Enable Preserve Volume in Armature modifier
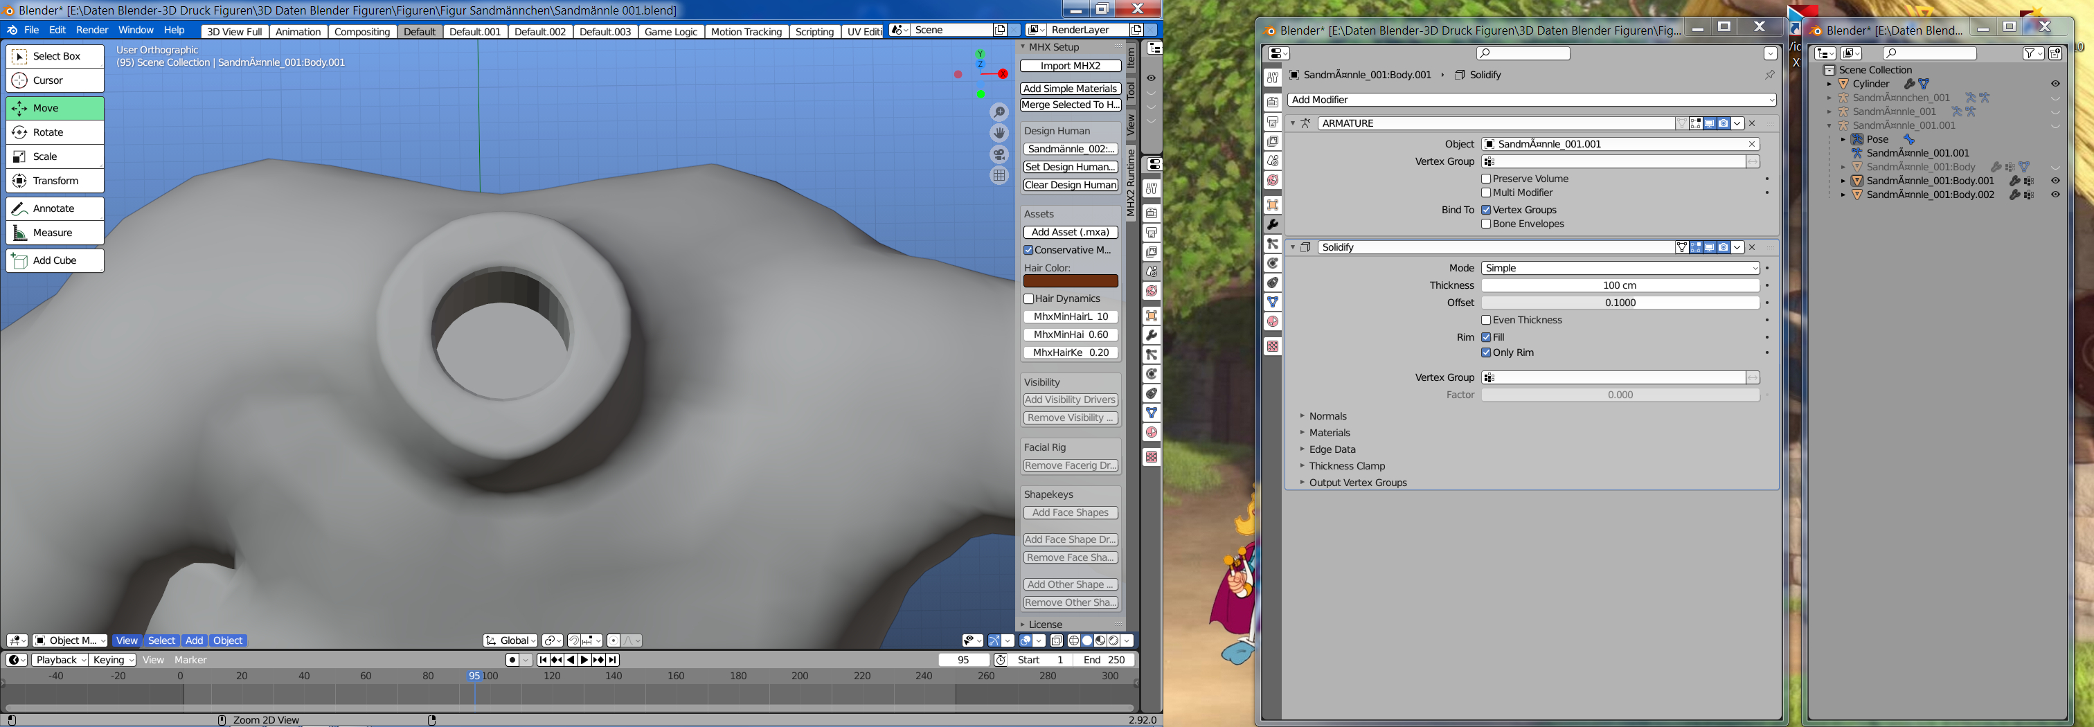This screenshot has width=2094, height=727. (x=1486, y=179)
